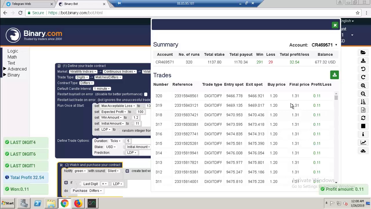Click the cloud icon in right toolbar
The height and width of the screenshot is (209, 371).
click(x=363, y=151)
